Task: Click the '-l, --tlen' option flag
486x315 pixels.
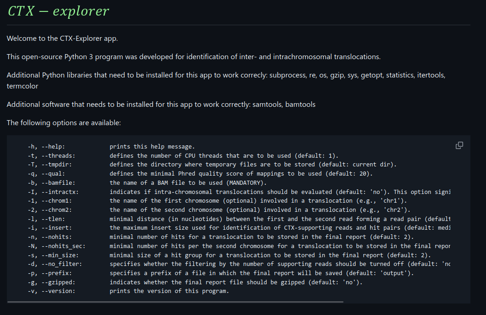Action: pos(46,219)
